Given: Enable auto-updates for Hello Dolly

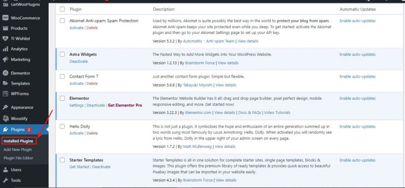Looking at the screenshot, I should click(358, 127).
